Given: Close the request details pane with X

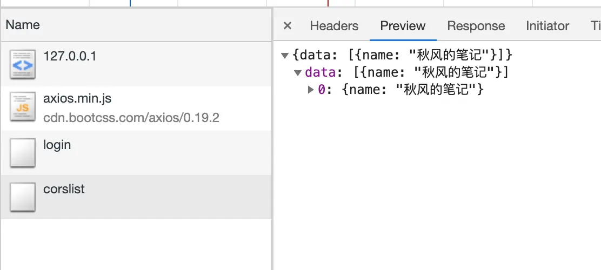Looking at the screenshot, I should pyautogui.click(x=287, y=26).
